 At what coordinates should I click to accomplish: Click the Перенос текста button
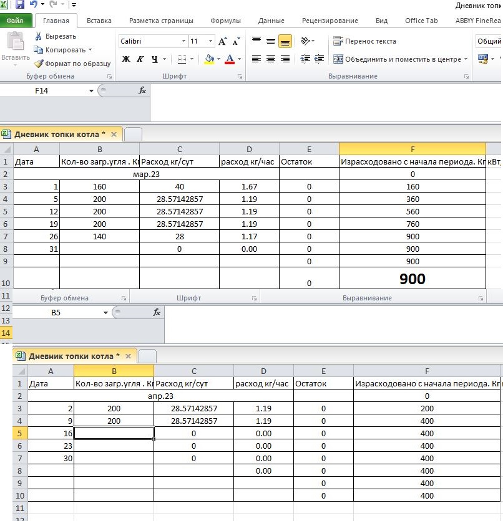[x=364, y=42]
